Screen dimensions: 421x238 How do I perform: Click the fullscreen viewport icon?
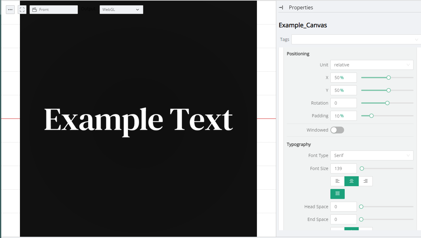[22, 10]
